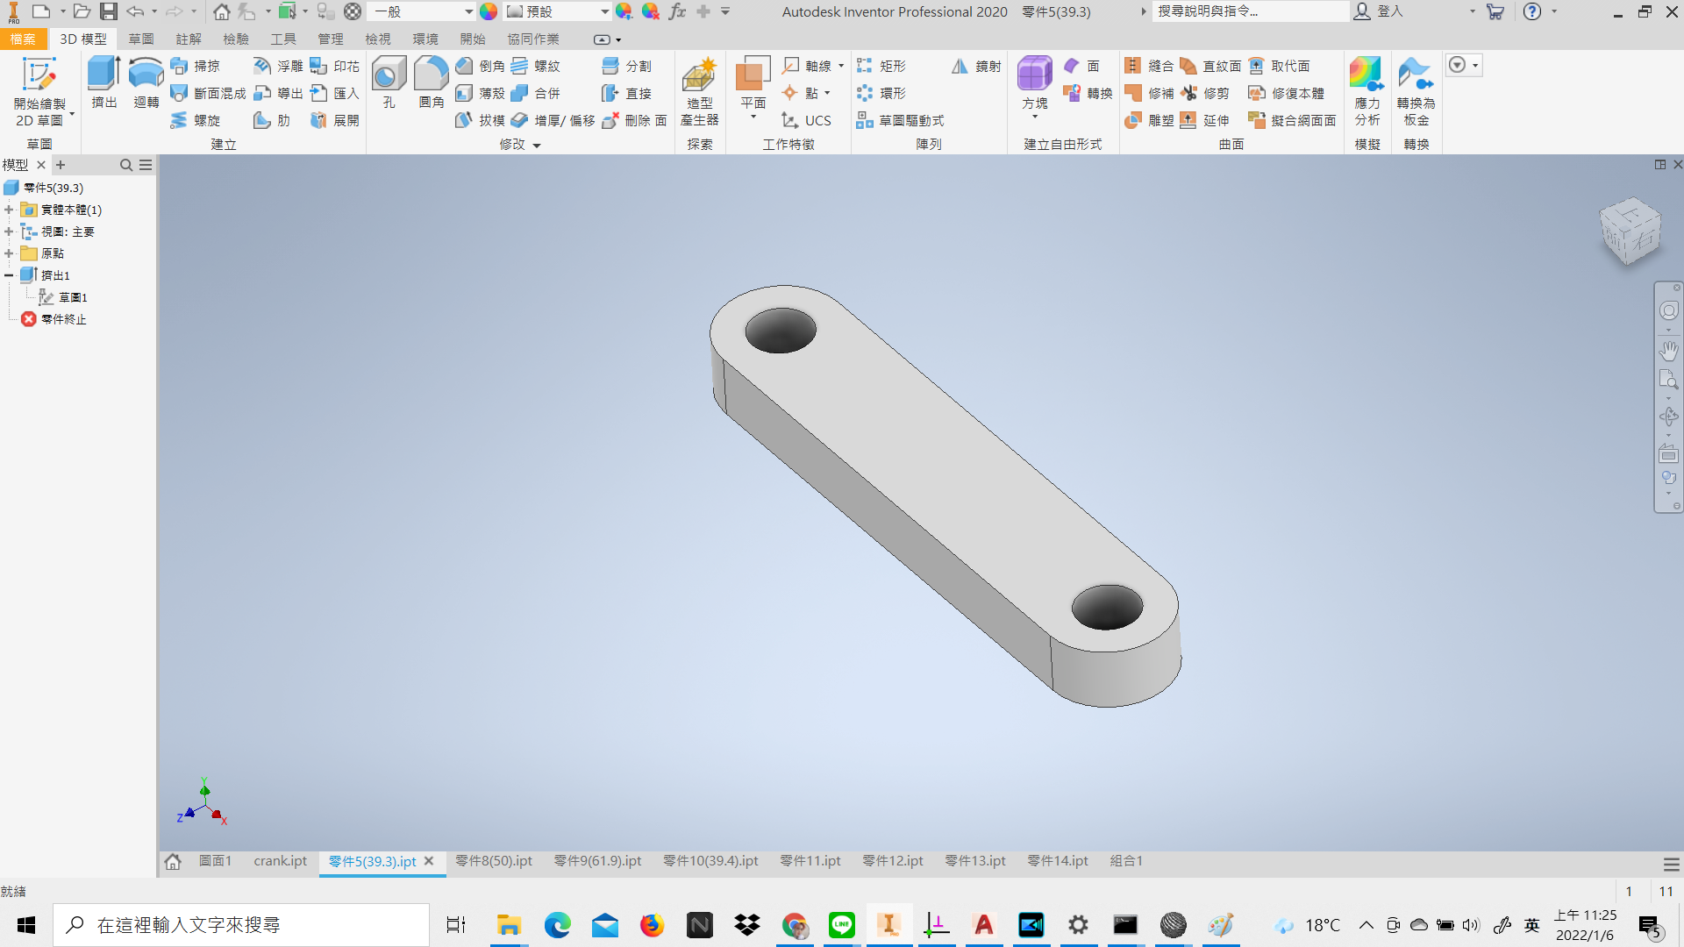Open the model browser menu (hamburger)
Screen dimensions: 1684x947
tap(146, 165)
